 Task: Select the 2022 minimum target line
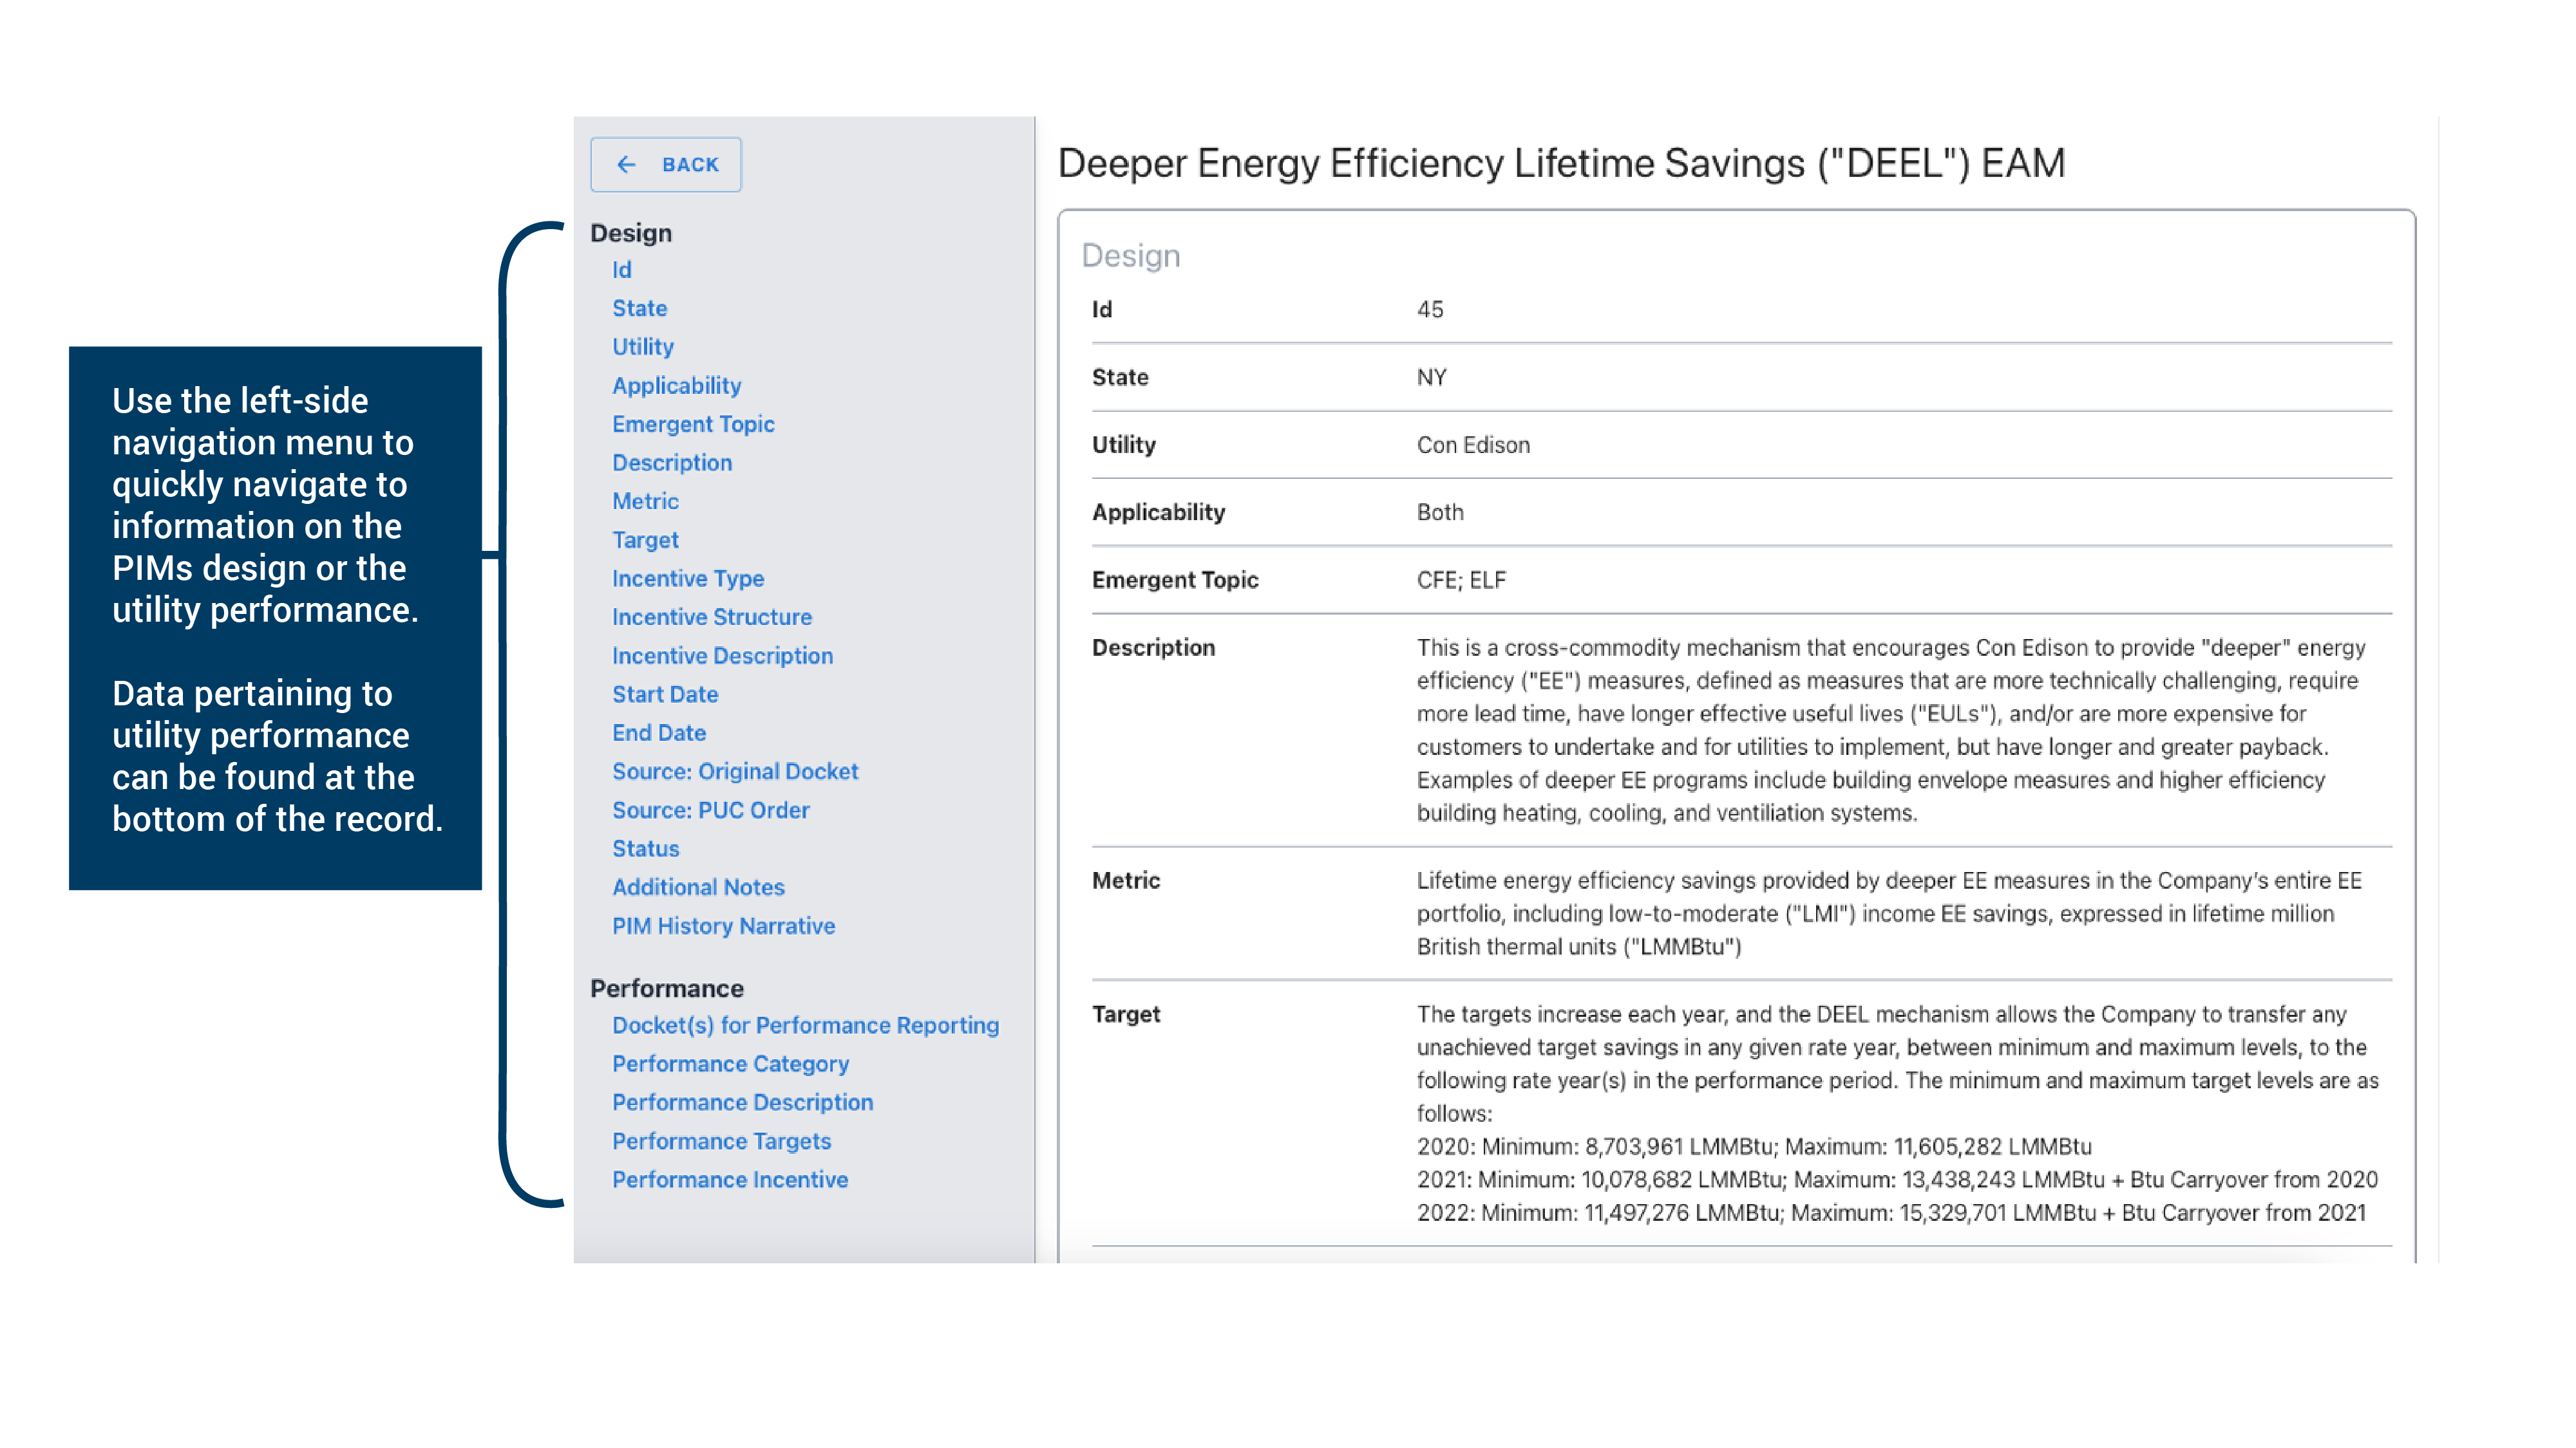(1891, 1213)
